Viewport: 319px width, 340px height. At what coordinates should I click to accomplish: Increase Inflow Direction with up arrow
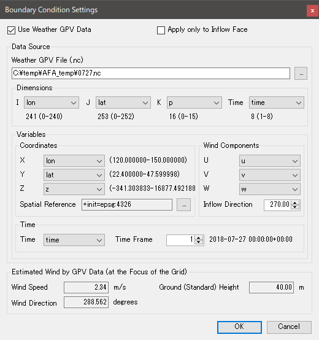click(295, 203)
